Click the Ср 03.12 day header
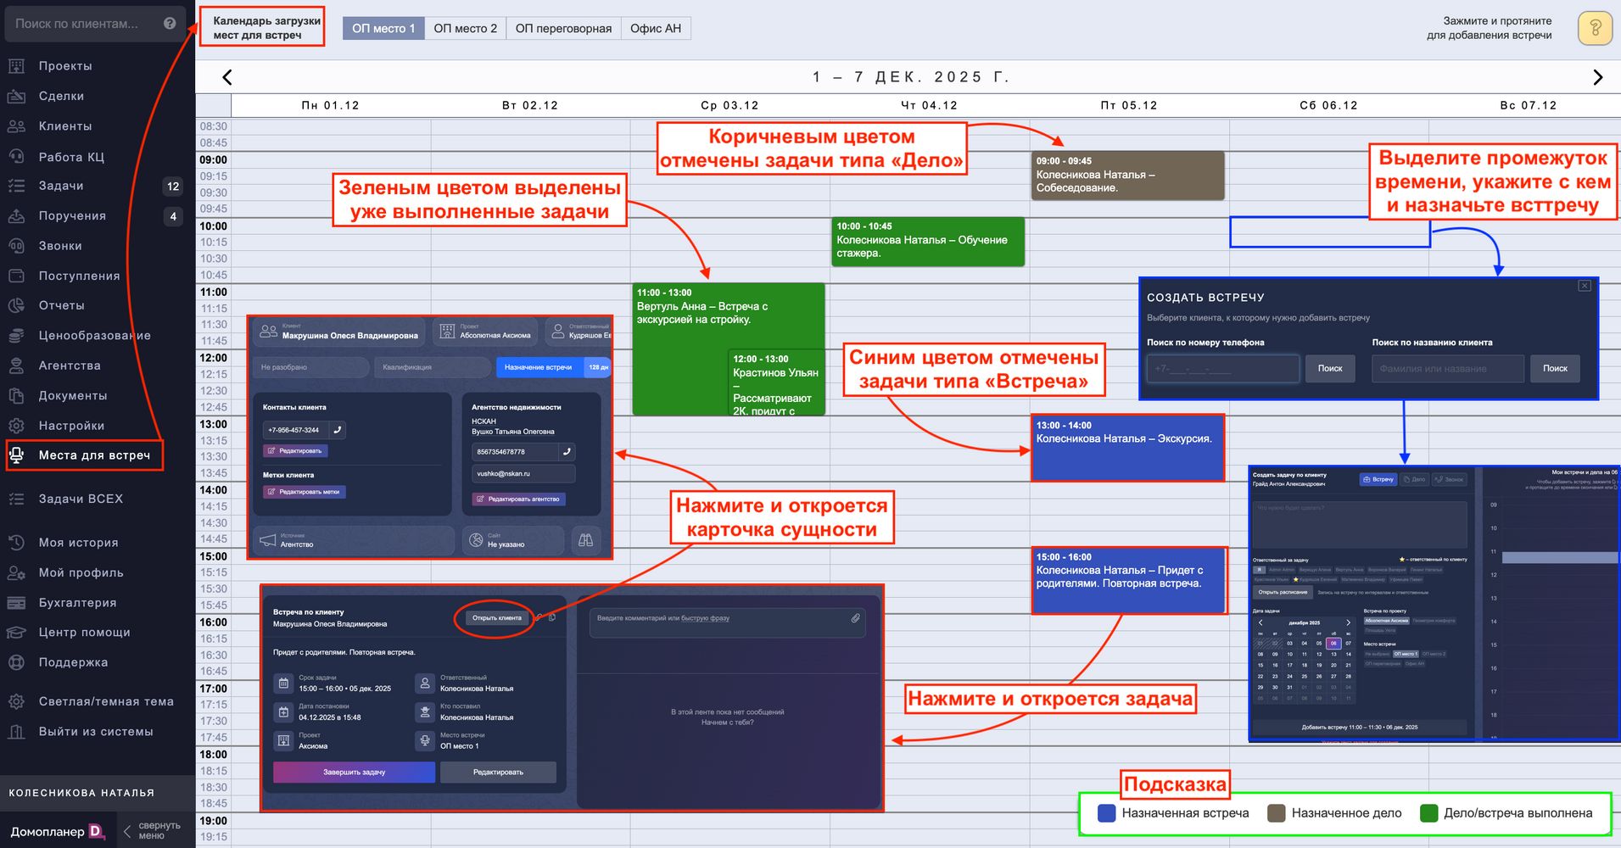The height and width of the screenshot is (848, 1621). [729, 105]
